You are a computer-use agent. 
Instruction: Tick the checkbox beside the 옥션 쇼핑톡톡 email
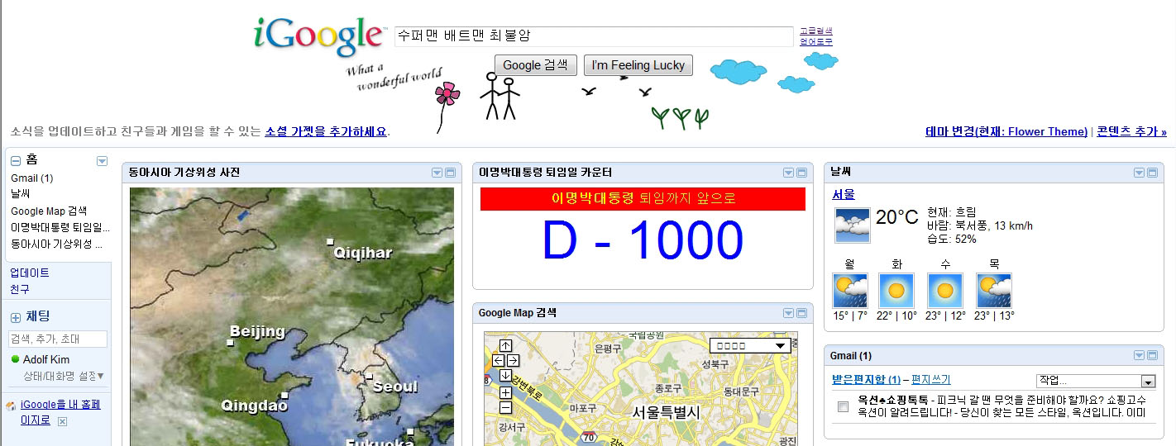[x=843, y=406]
